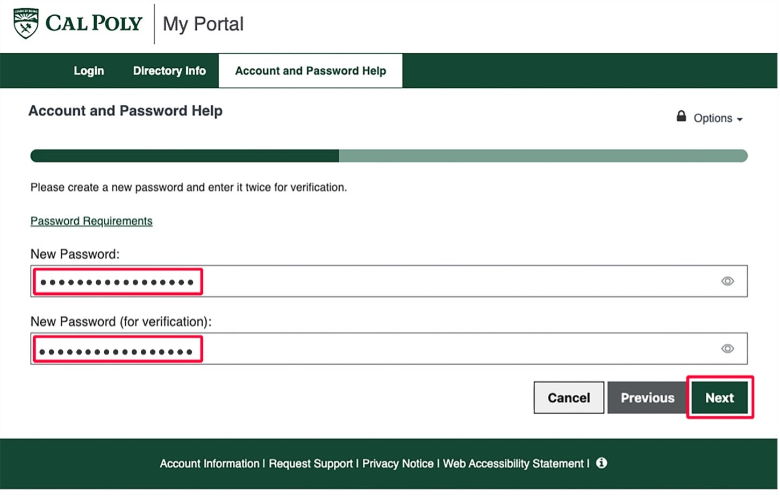Select the Account and Password Help tab
The image size is (780, 496).
coord(311,71)
